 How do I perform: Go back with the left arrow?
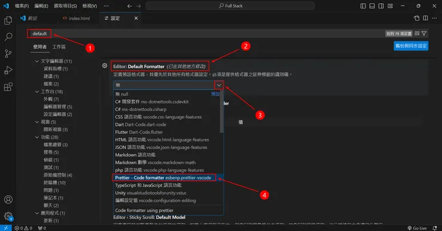point(130,6)
